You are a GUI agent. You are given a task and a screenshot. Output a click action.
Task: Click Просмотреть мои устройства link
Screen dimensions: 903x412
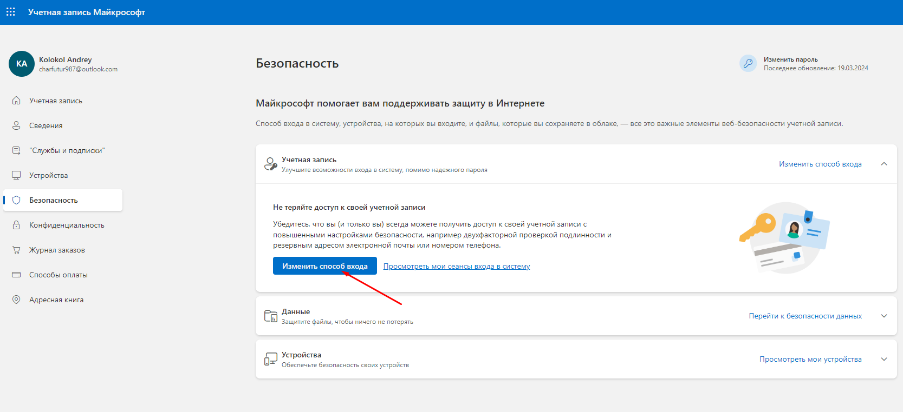[810, 359]
